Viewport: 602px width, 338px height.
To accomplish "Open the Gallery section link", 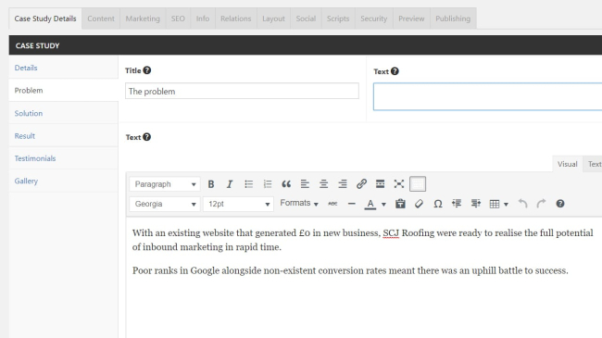I will 26,181.
